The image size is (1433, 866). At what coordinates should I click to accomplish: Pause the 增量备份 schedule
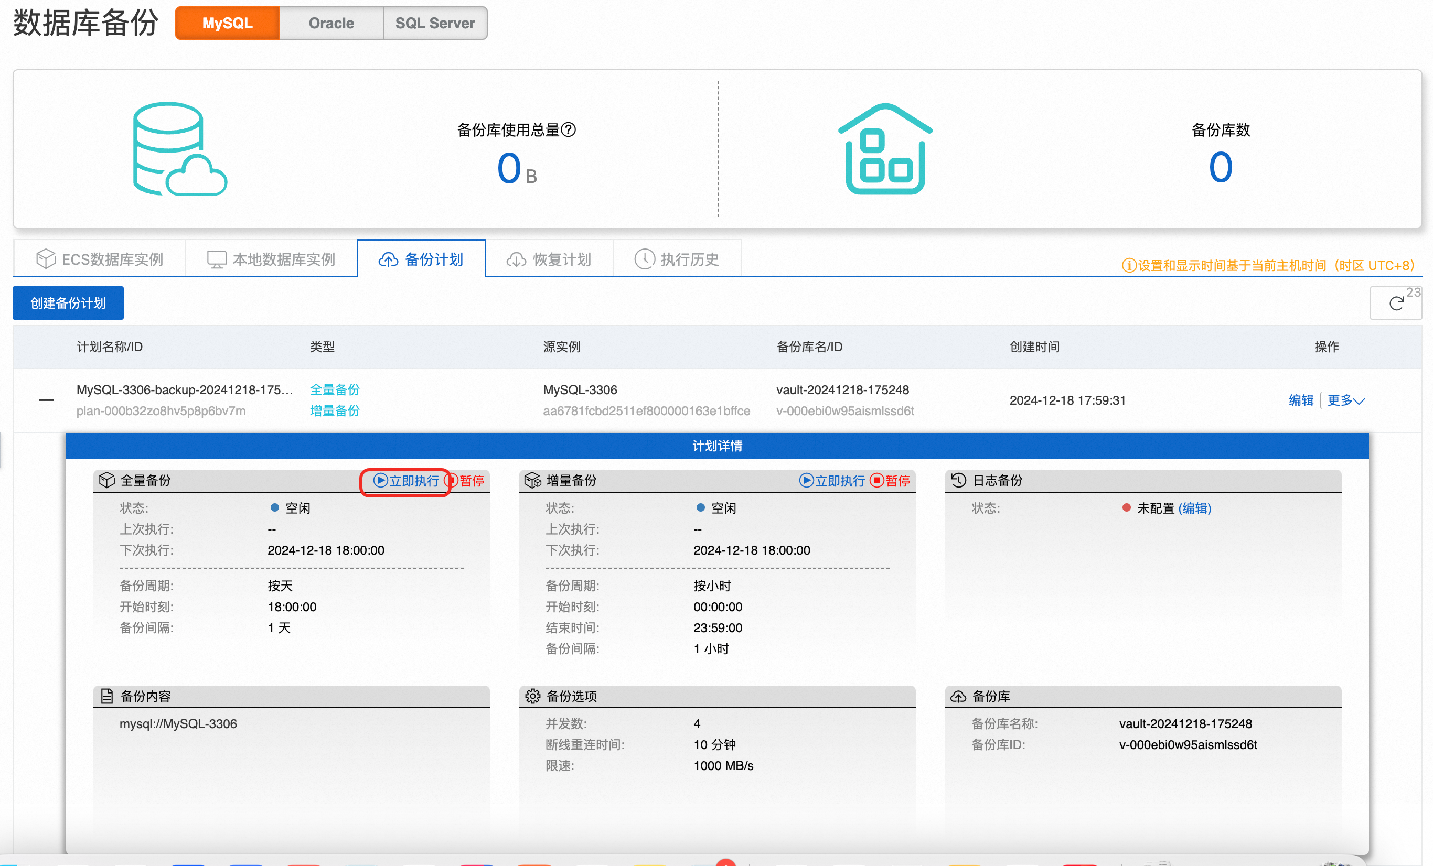(x=891, y=481)
